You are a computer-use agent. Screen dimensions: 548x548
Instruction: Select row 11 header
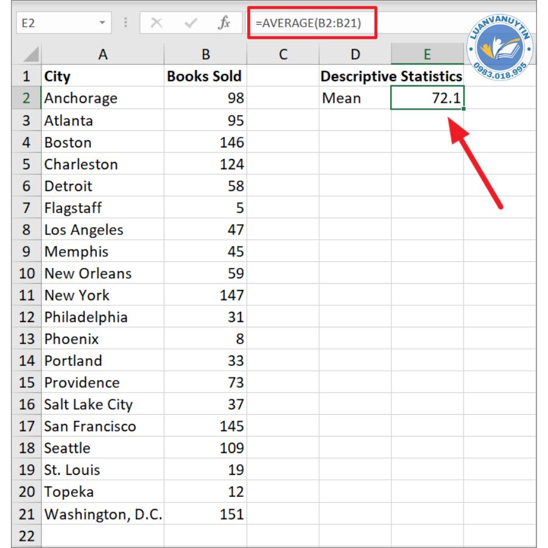pos(27,295)
